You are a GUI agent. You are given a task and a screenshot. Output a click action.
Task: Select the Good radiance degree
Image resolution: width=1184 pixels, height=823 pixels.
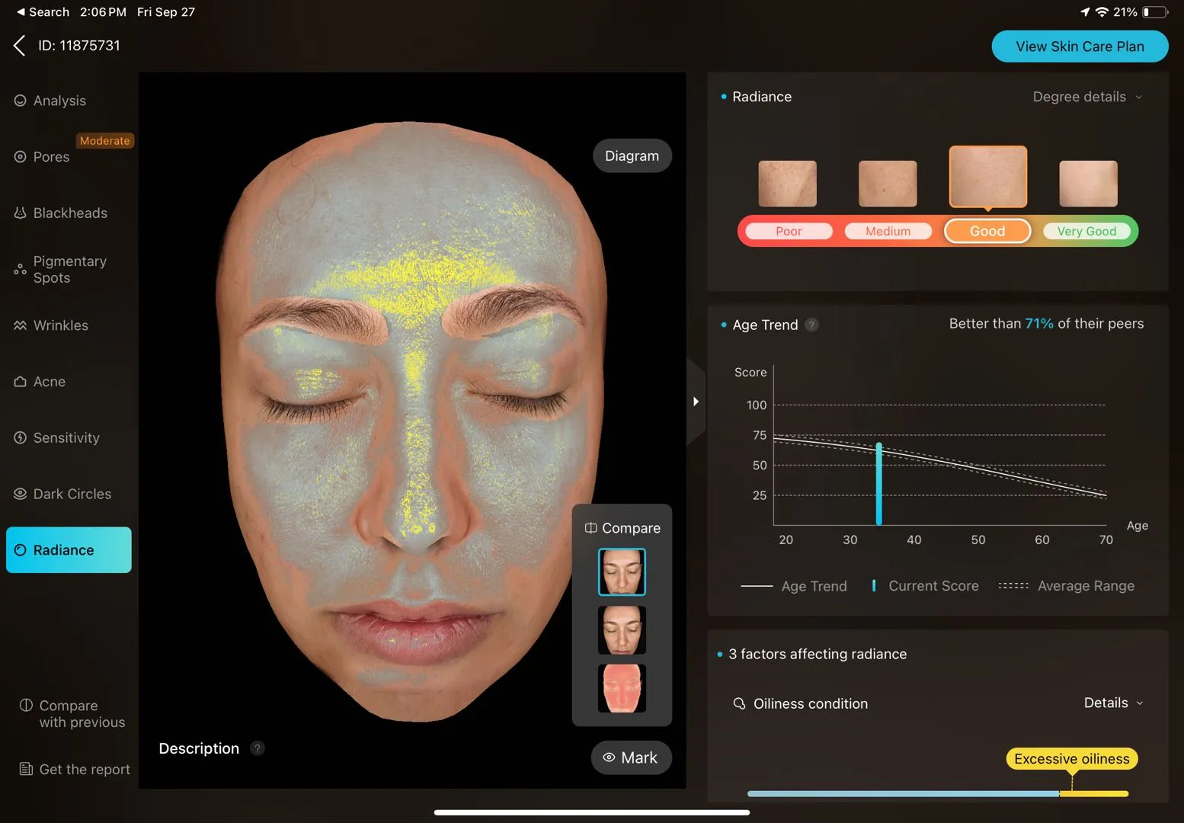[987, 231]
